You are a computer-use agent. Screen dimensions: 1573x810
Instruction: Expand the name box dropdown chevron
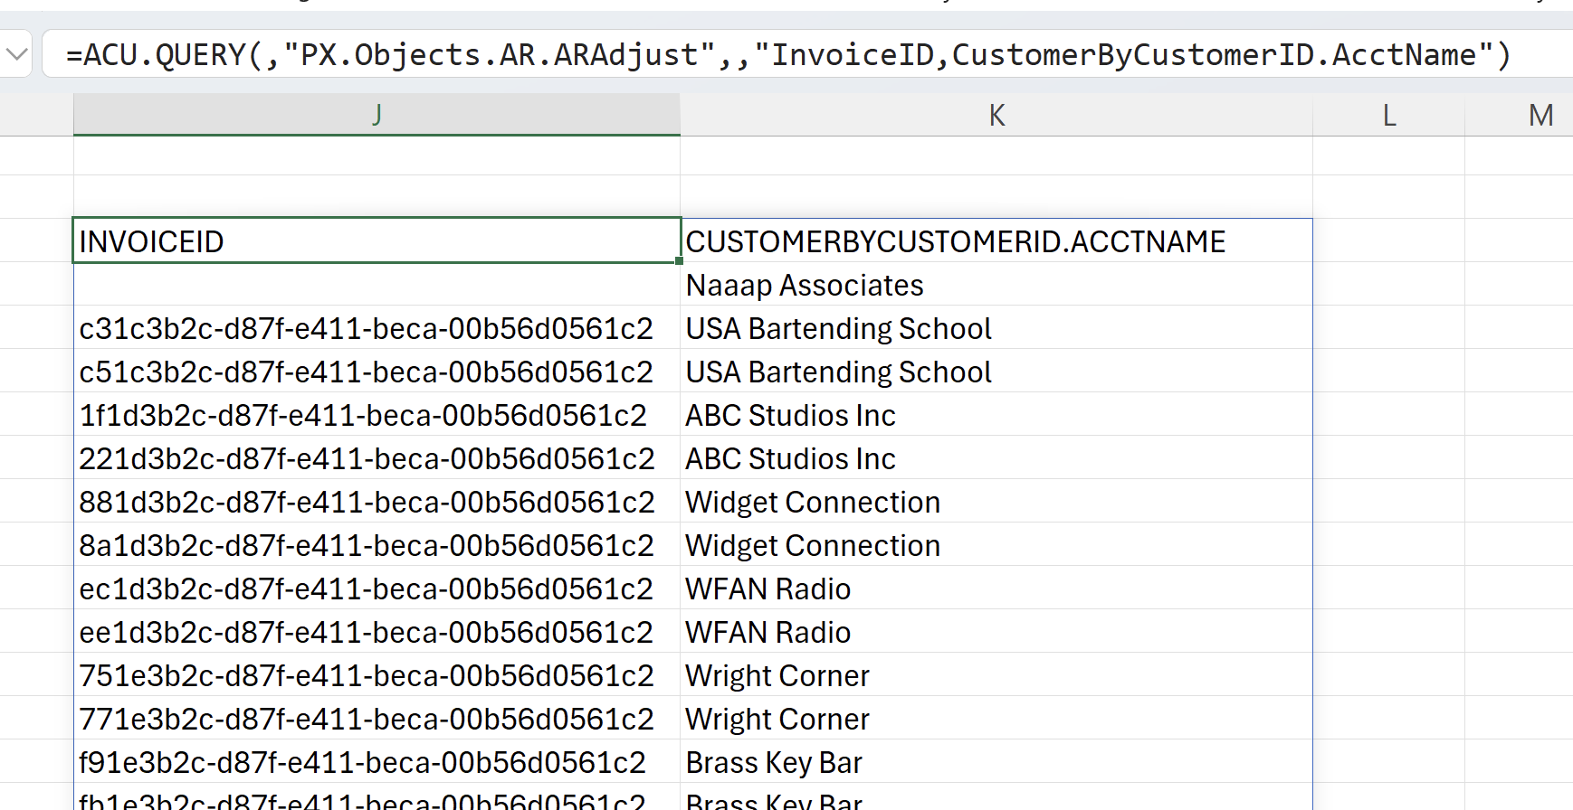tap(15, 54)
